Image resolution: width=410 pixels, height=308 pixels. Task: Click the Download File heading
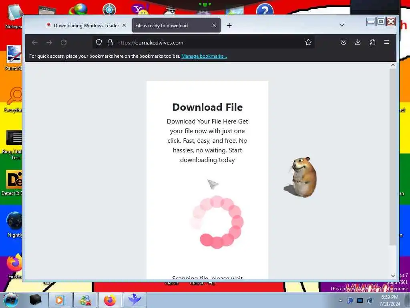207,107
